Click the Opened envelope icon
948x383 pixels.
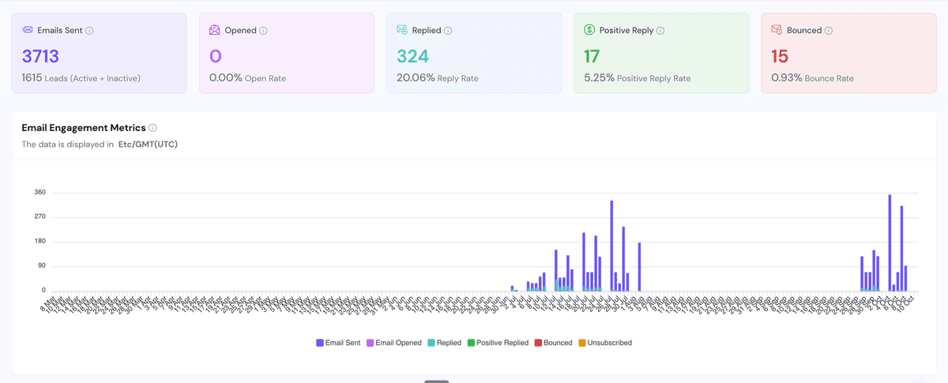pyautogui.click(x=215, y=30)
